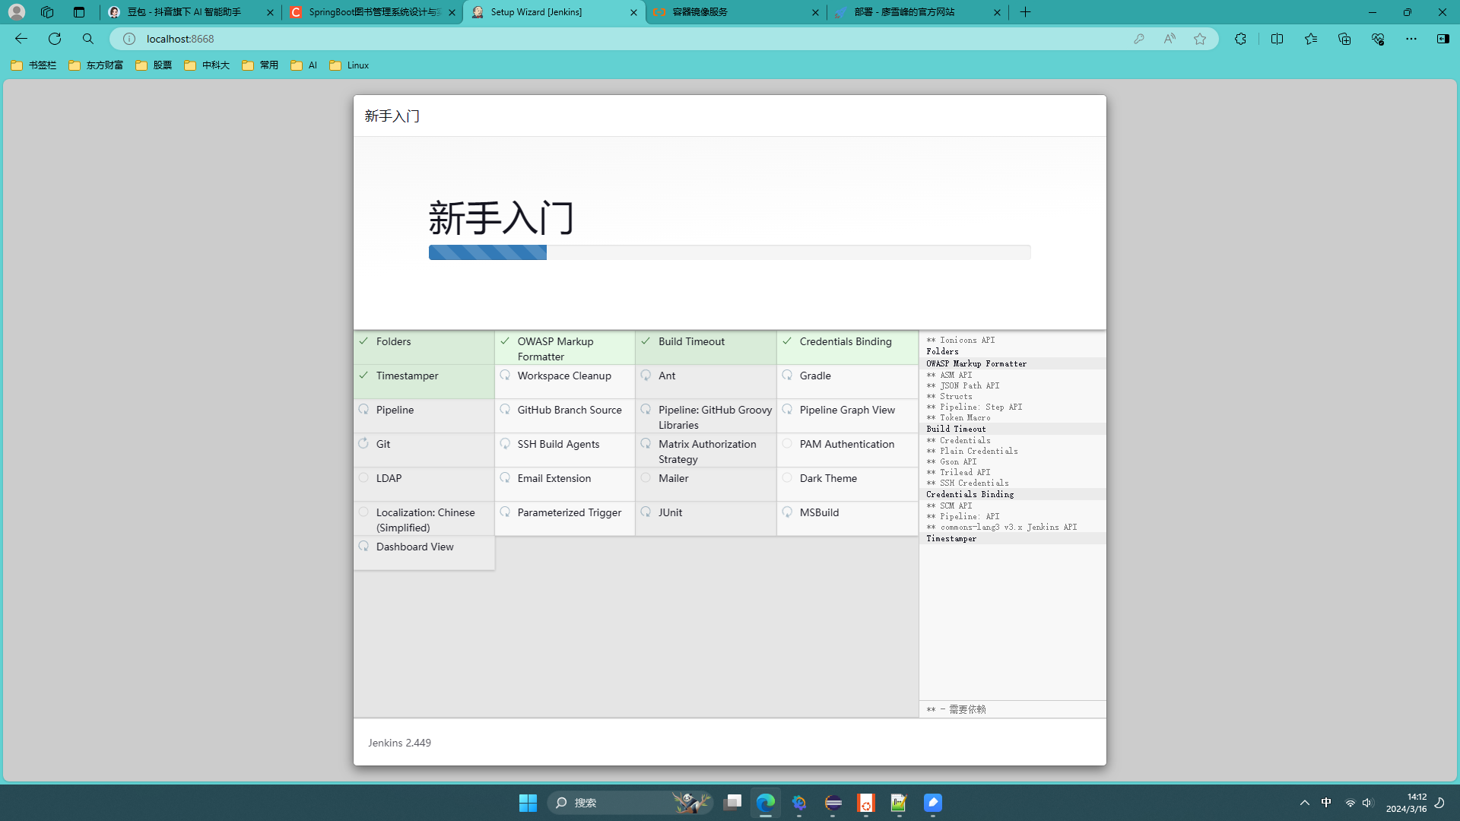Screen dimensions: 1460x821
Task: Click the Timestamper installed check mark
Action: (x=364, y=376)
